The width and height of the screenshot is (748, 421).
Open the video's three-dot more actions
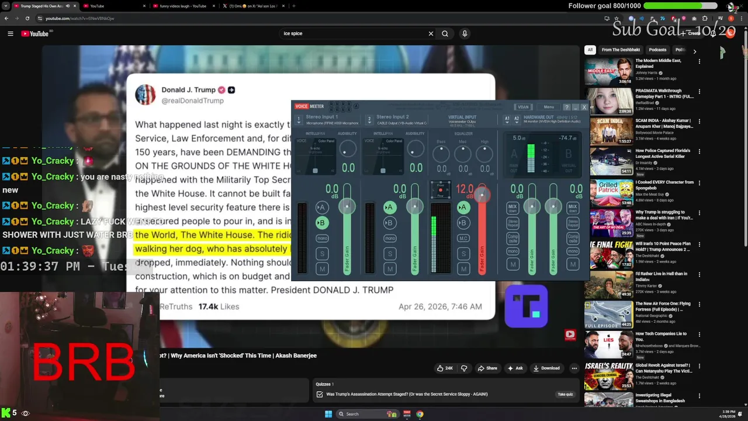point(574,368)
